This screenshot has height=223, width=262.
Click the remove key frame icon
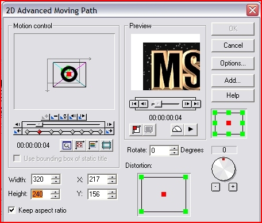[54, 117]
